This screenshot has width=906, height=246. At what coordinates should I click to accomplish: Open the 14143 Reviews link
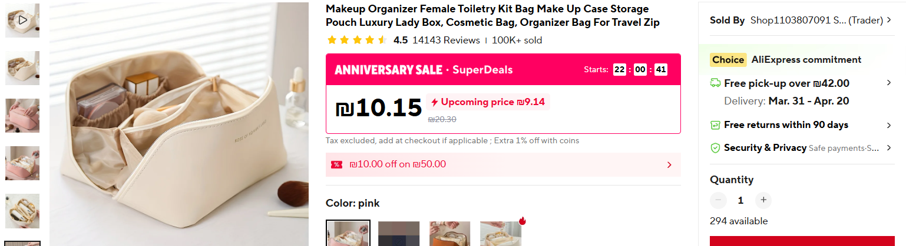tap(446, 40)
